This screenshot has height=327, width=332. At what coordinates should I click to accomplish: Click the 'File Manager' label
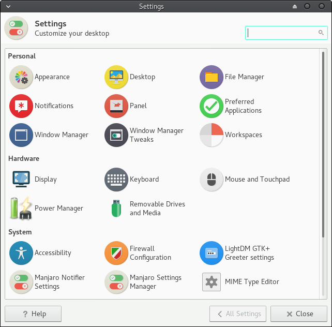pyautogui.click(x=245, y=77)
